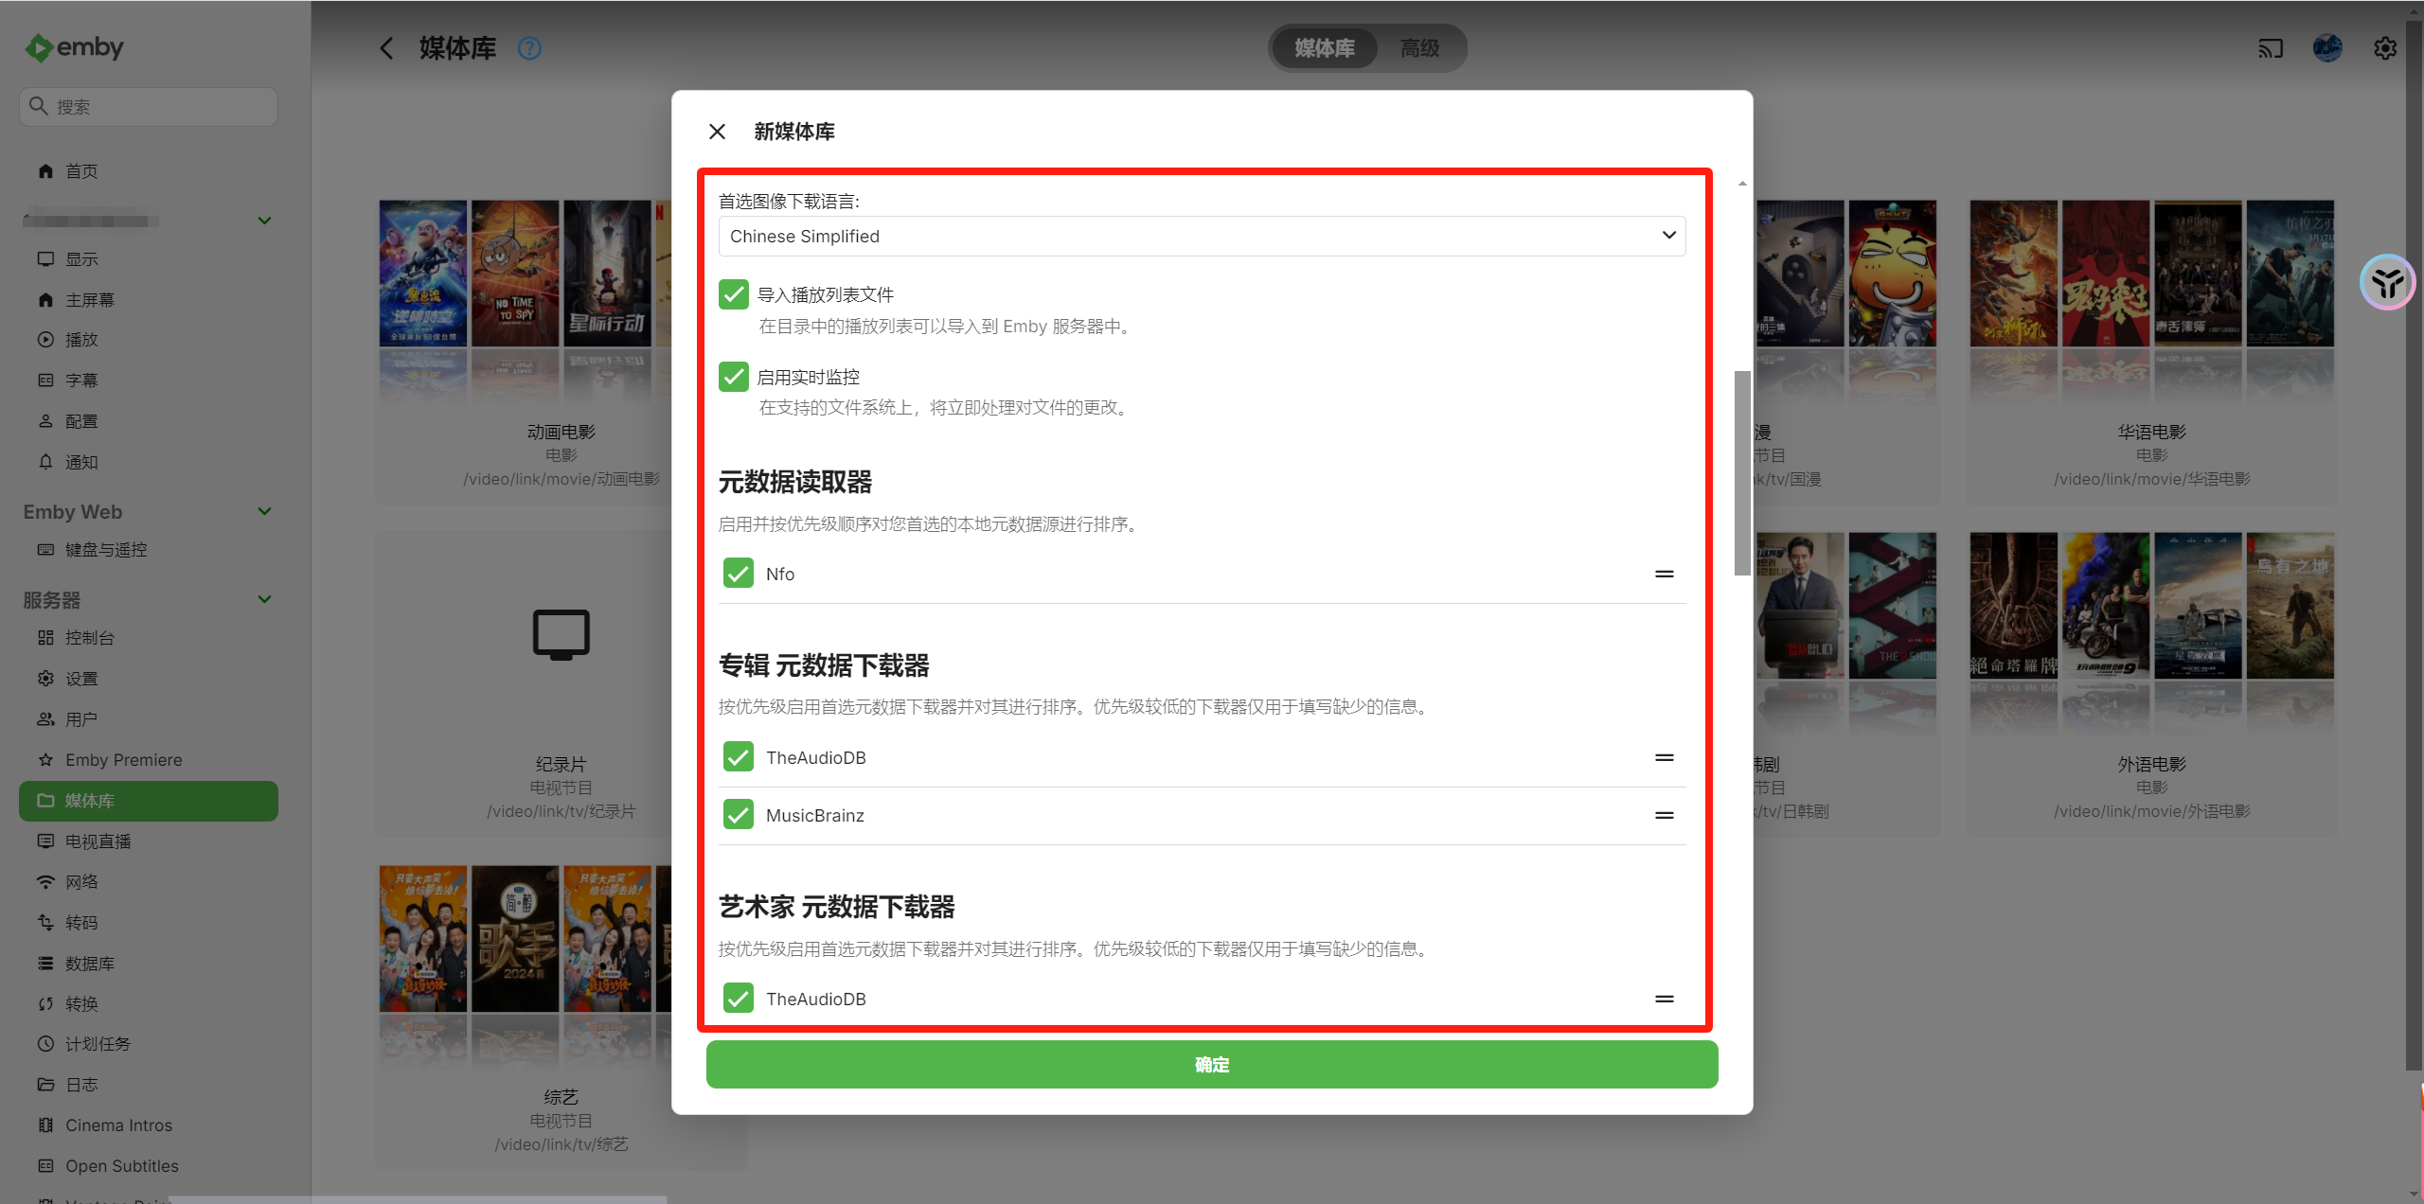Viewport: 2424px width, 1204px height.
Task: Collapse the 服务器 sidebar section
Action: (264, 599)
